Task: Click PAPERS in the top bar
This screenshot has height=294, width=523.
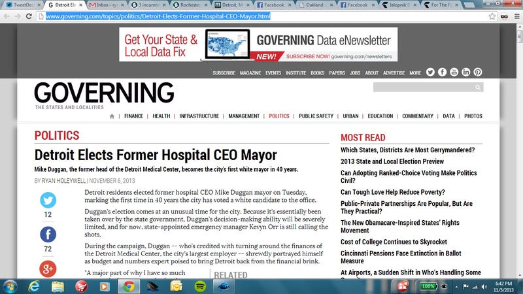Action: coord(337,73)
